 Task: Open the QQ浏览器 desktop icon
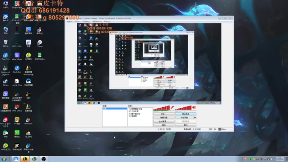[28, 82]
